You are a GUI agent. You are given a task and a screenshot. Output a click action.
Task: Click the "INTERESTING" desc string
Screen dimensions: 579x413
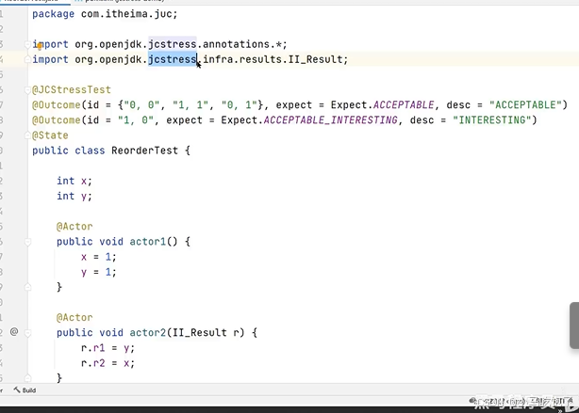pos(491,120)
